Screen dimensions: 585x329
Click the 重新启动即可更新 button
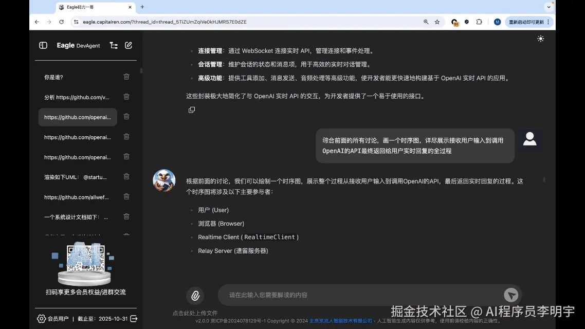click(526, 22)
